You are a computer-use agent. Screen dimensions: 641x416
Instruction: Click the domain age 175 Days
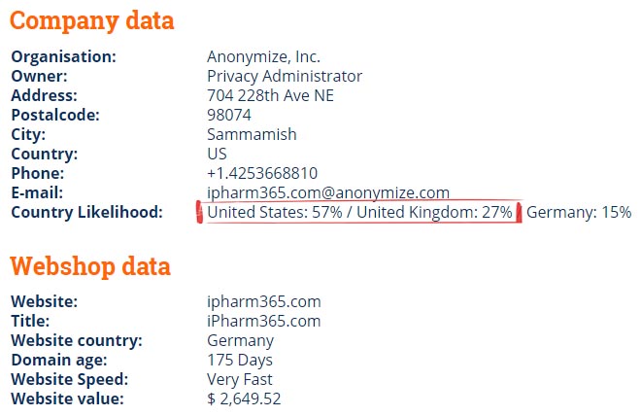(x=240, y=360)
